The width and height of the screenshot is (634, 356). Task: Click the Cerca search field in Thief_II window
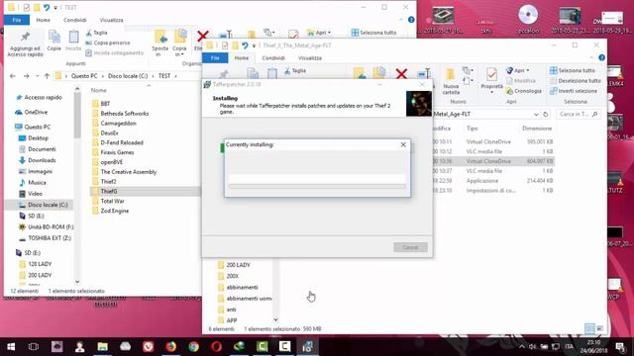pos(578,115)
